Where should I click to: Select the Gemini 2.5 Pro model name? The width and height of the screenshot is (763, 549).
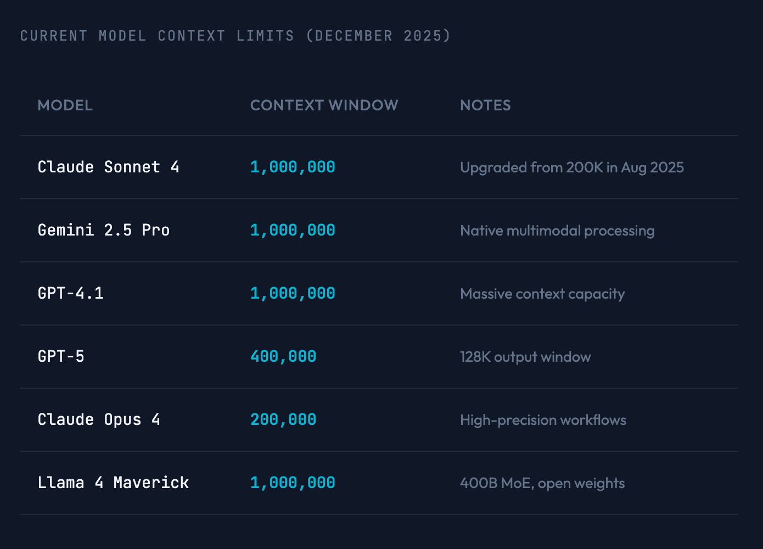104,230
